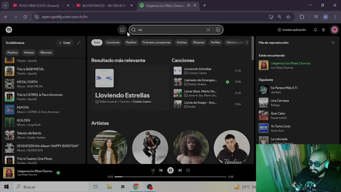This screenshot has height=192, width=341.
Task: Open Daddy Yankee artist link in songs
Action: (197, 84)
